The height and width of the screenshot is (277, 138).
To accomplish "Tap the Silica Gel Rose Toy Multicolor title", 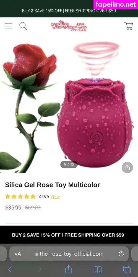I will pos(53,185).
